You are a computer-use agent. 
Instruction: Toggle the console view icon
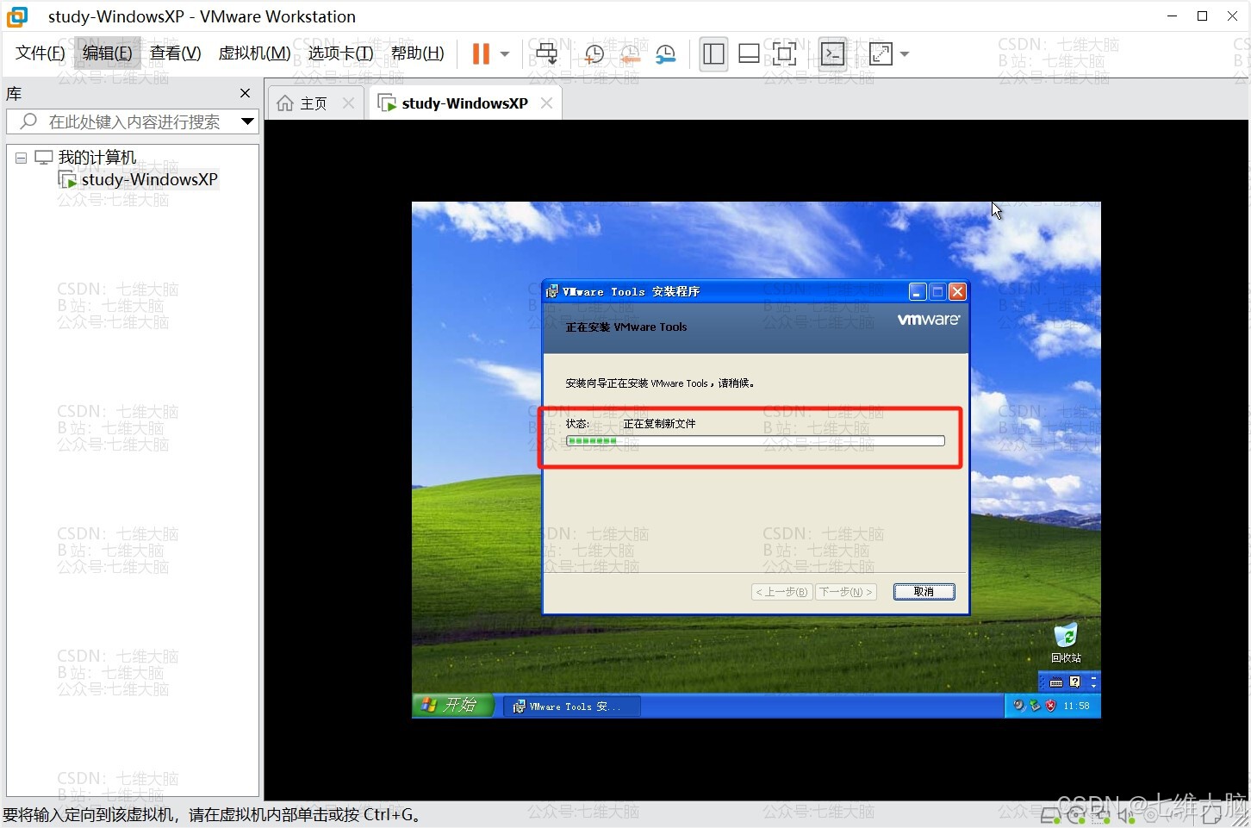[x=832, y=54]
